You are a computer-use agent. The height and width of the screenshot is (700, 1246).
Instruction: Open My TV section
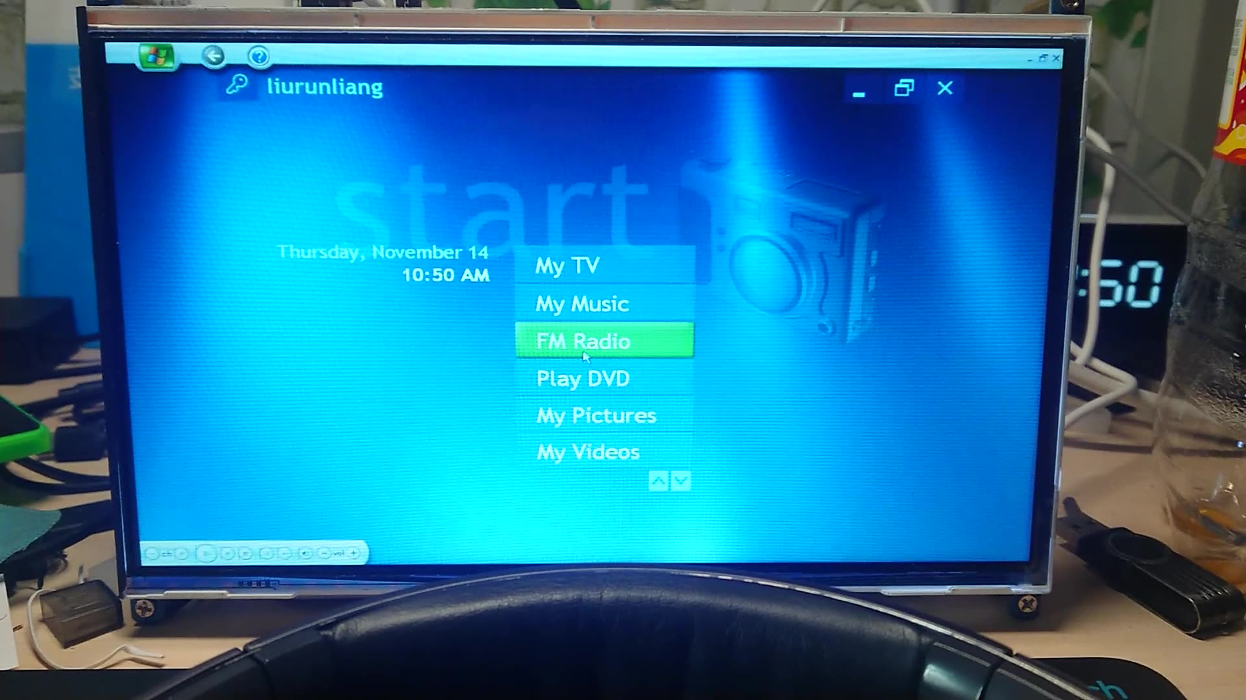click(567, 266)
